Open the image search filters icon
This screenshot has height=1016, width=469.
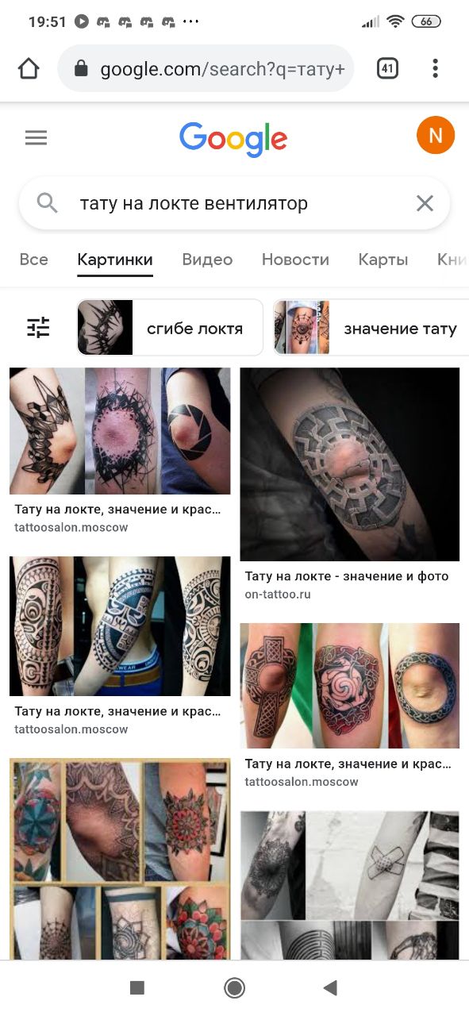tap(38, 327)
